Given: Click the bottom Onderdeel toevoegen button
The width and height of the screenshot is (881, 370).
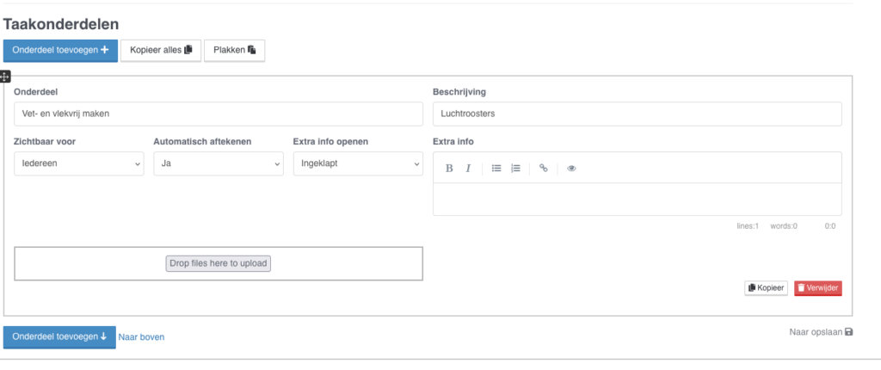Looking at the screenshot, I should coord(59,336).
